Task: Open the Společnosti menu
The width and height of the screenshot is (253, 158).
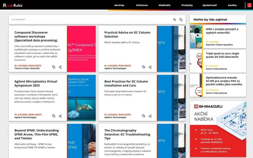Action: tap(209, 5)
